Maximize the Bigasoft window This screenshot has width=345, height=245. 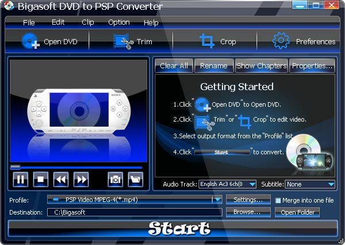coord(315,5)
